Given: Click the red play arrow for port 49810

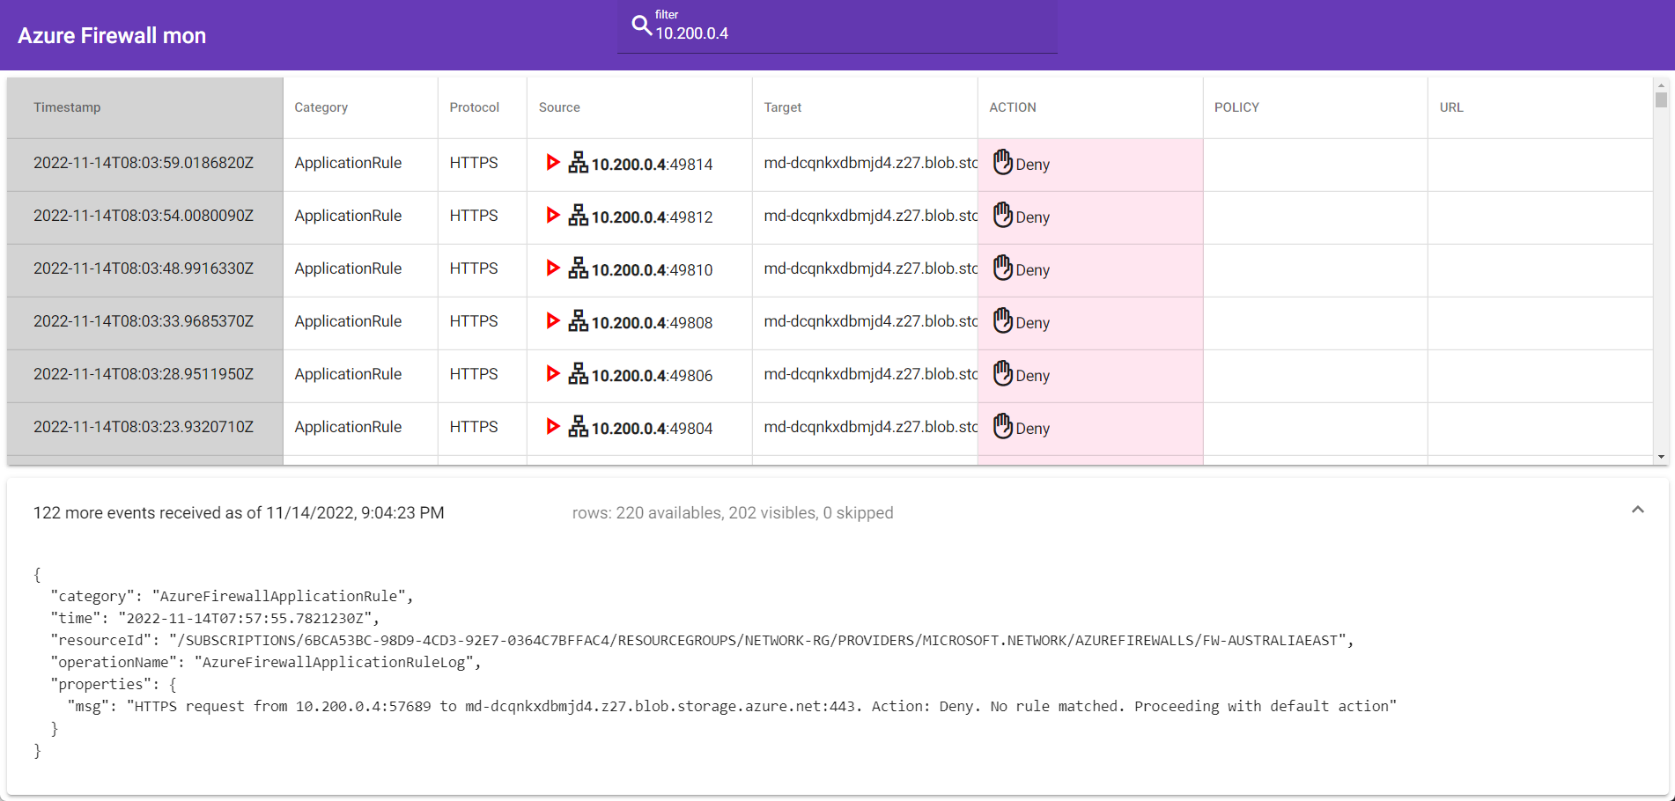Looking at the screenshot, I should point(553,268).
